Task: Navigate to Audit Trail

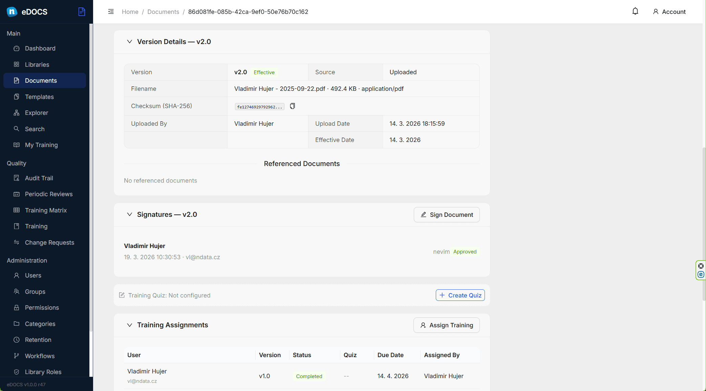Action: tap(45, 178)
